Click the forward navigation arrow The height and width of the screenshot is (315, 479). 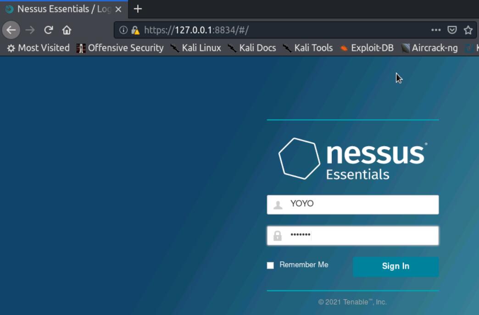click(x=30, y=30)
